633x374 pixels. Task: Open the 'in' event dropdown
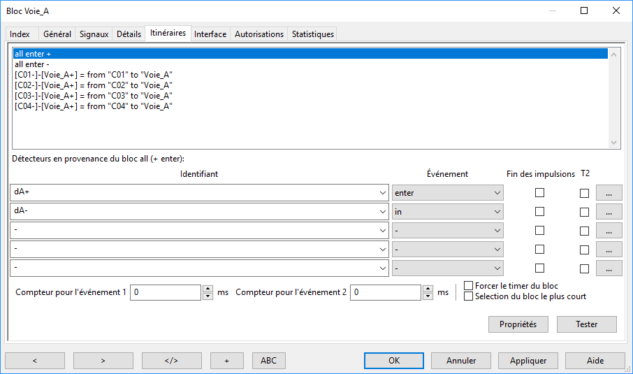coord(497,212)
